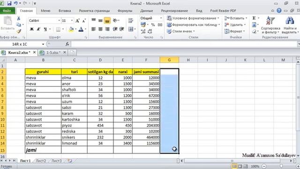Switch to Разметка страницы tab
The height and width of the screenshot is (169, 300).
click(x=94, y=11)
